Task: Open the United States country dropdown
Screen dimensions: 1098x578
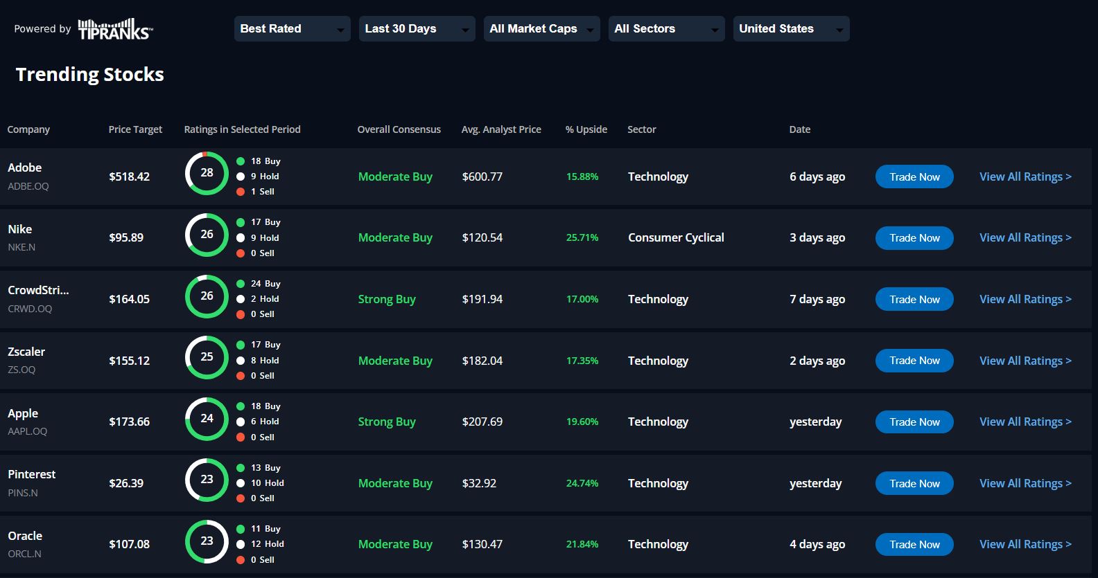Action: (x=791, y=29)
